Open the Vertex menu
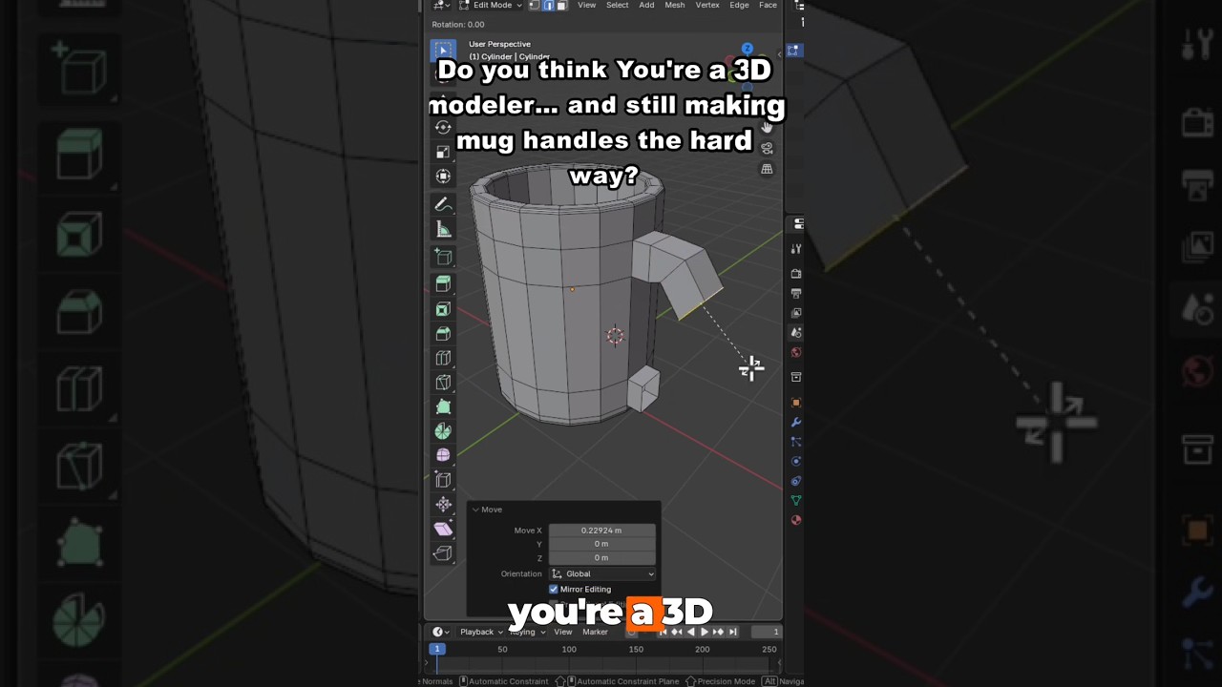Image resolution: width=1222 pixels, height=687 pixels. [707, 6]
